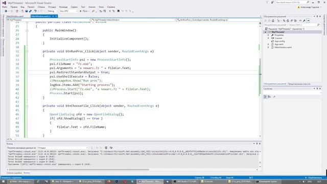Screen dimensions: 327x184
Task: Close the Output panel with its X
Action: 260,144
